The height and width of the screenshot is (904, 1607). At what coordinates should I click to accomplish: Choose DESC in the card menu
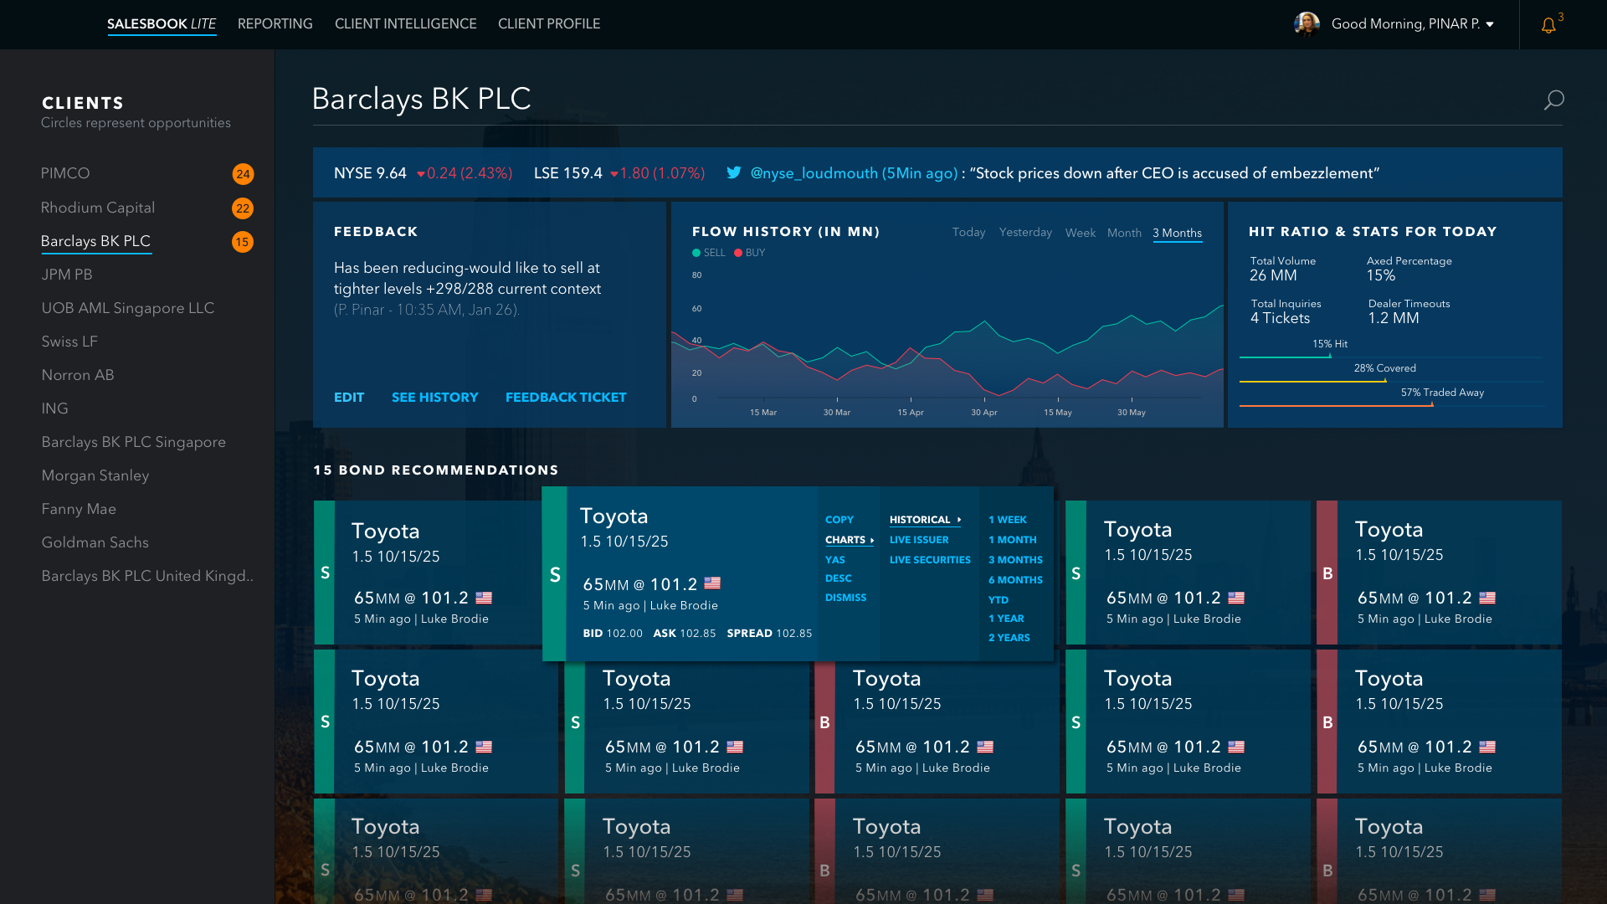pyautogui.click(x=839, y=578)
